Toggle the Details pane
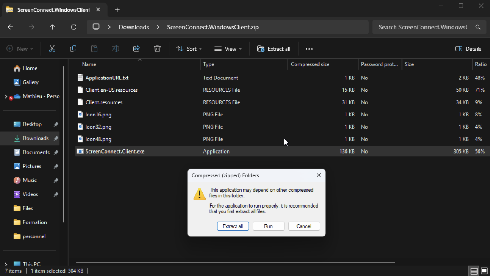Screen dimensions: 490x276 click(468, 48)
